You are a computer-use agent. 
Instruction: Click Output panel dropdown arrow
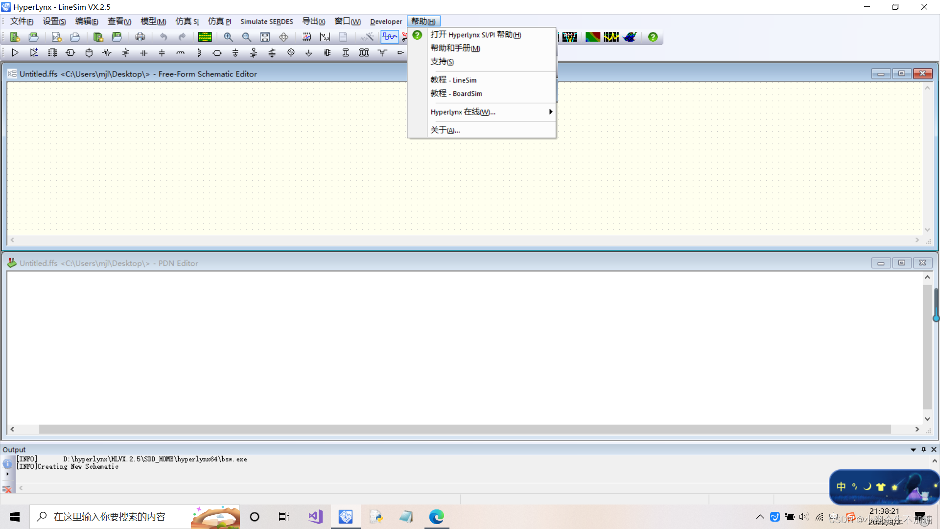[913, 450]
